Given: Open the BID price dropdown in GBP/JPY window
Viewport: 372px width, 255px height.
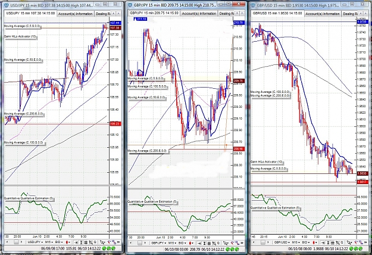Looking at the screenshot, I should pyautogui.click(x=182, y=243).
